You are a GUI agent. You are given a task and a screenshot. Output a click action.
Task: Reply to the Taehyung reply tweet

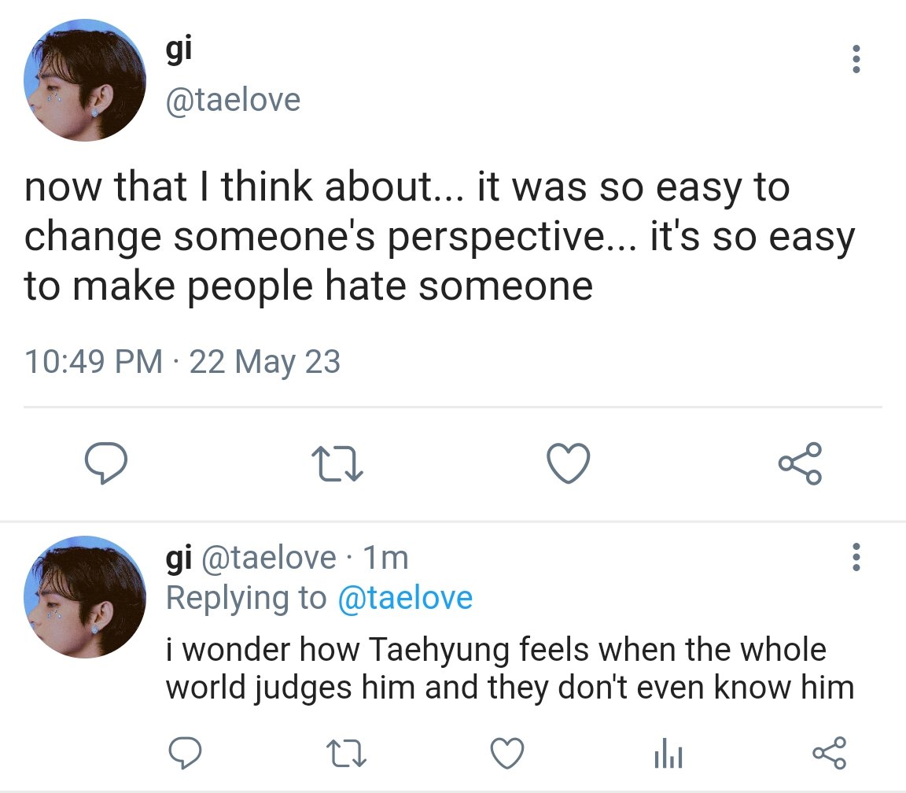tap(185, 753)
